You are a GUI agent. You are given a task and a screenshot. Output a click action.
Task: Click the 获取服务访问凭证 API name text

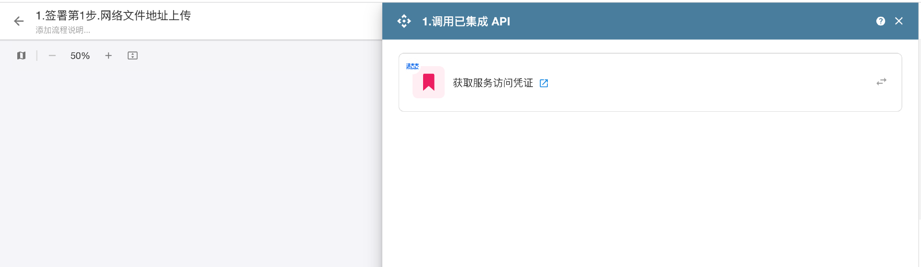(493, 83)
